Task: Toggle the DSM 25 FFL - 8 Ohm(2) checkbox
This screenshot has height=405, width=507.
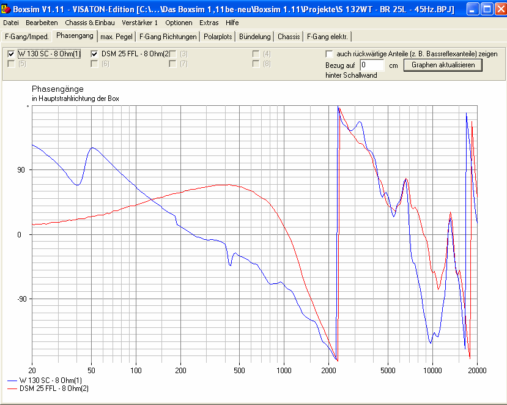Action: point(95,54)
